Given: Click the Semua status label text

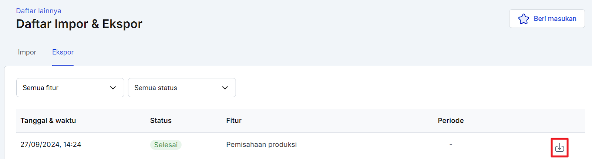Looking at the screenshot, I should pyautogui.click(x=156, y=88).
